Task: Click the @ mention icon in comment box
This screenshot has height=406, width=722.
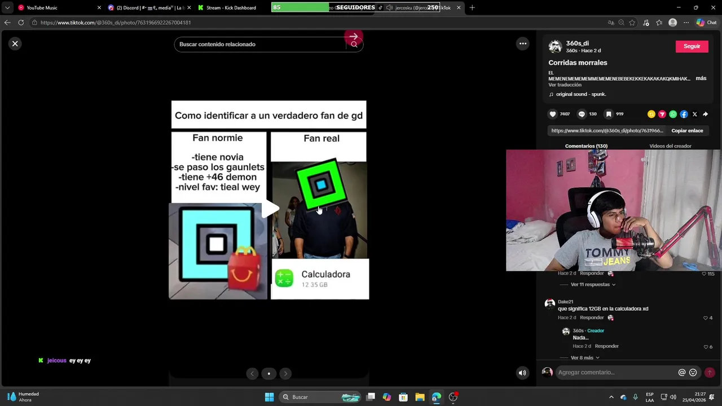Action: tap(682, 372)
